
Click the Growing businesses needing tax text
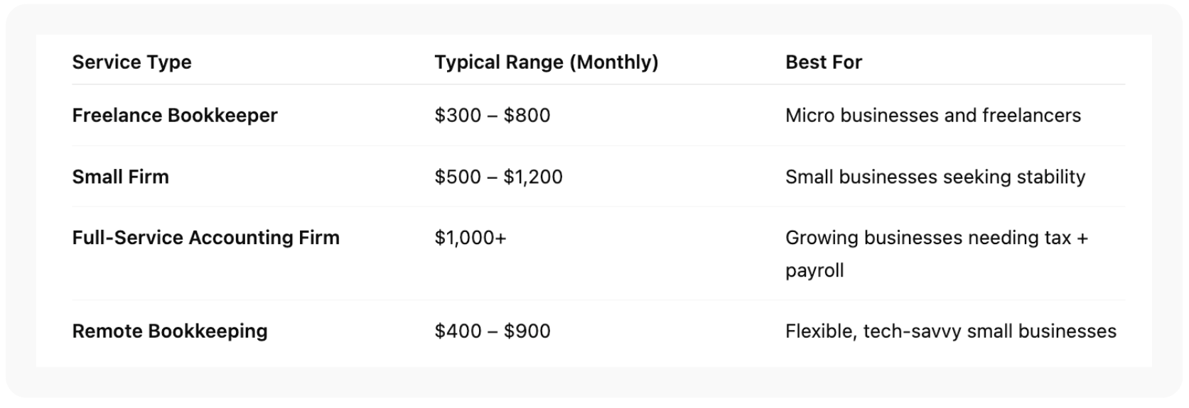tap(928, 238)
